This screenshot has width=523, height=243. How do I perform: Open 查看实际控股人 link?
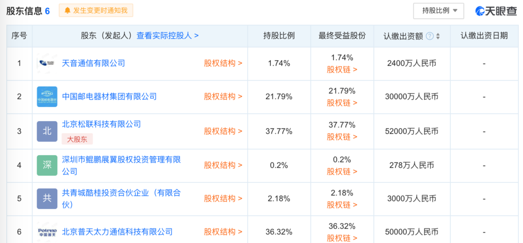(x=167, y=36)
